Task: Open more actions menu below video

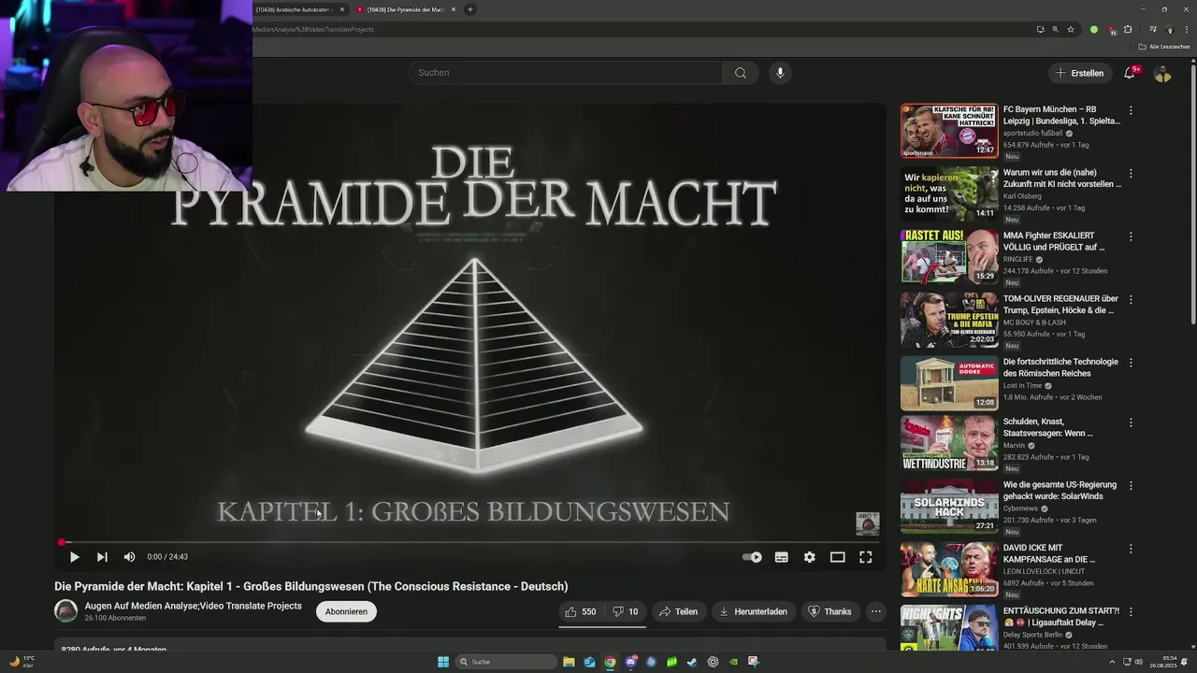Action: pos(876,611)
